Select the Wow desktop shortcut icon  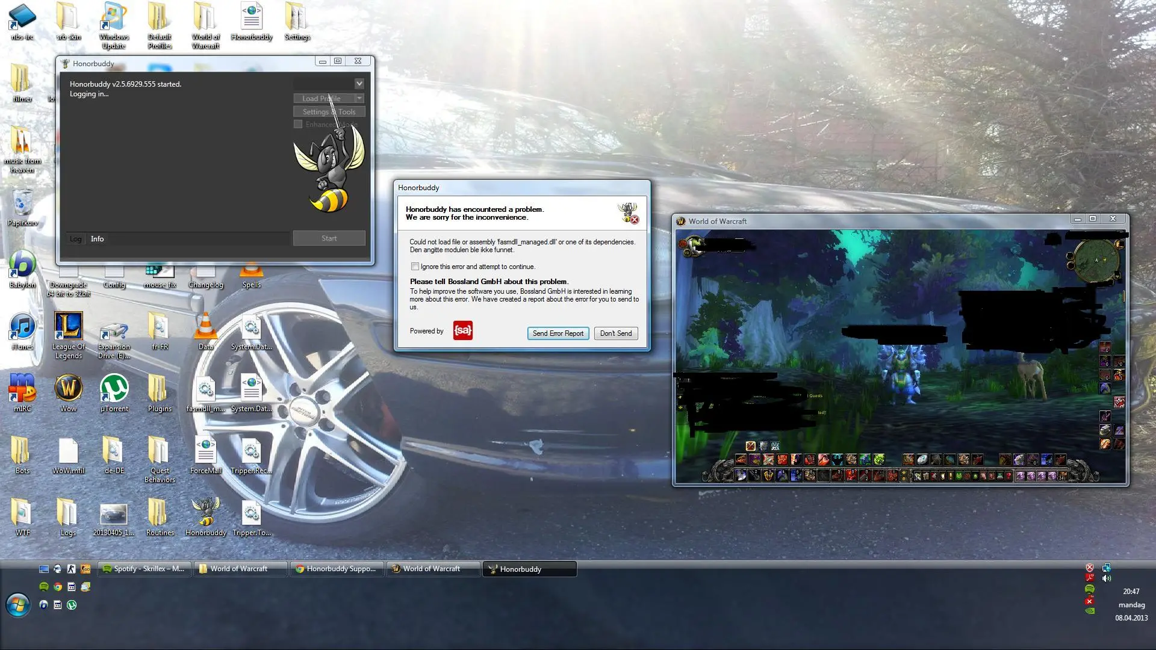click(68, 393)
